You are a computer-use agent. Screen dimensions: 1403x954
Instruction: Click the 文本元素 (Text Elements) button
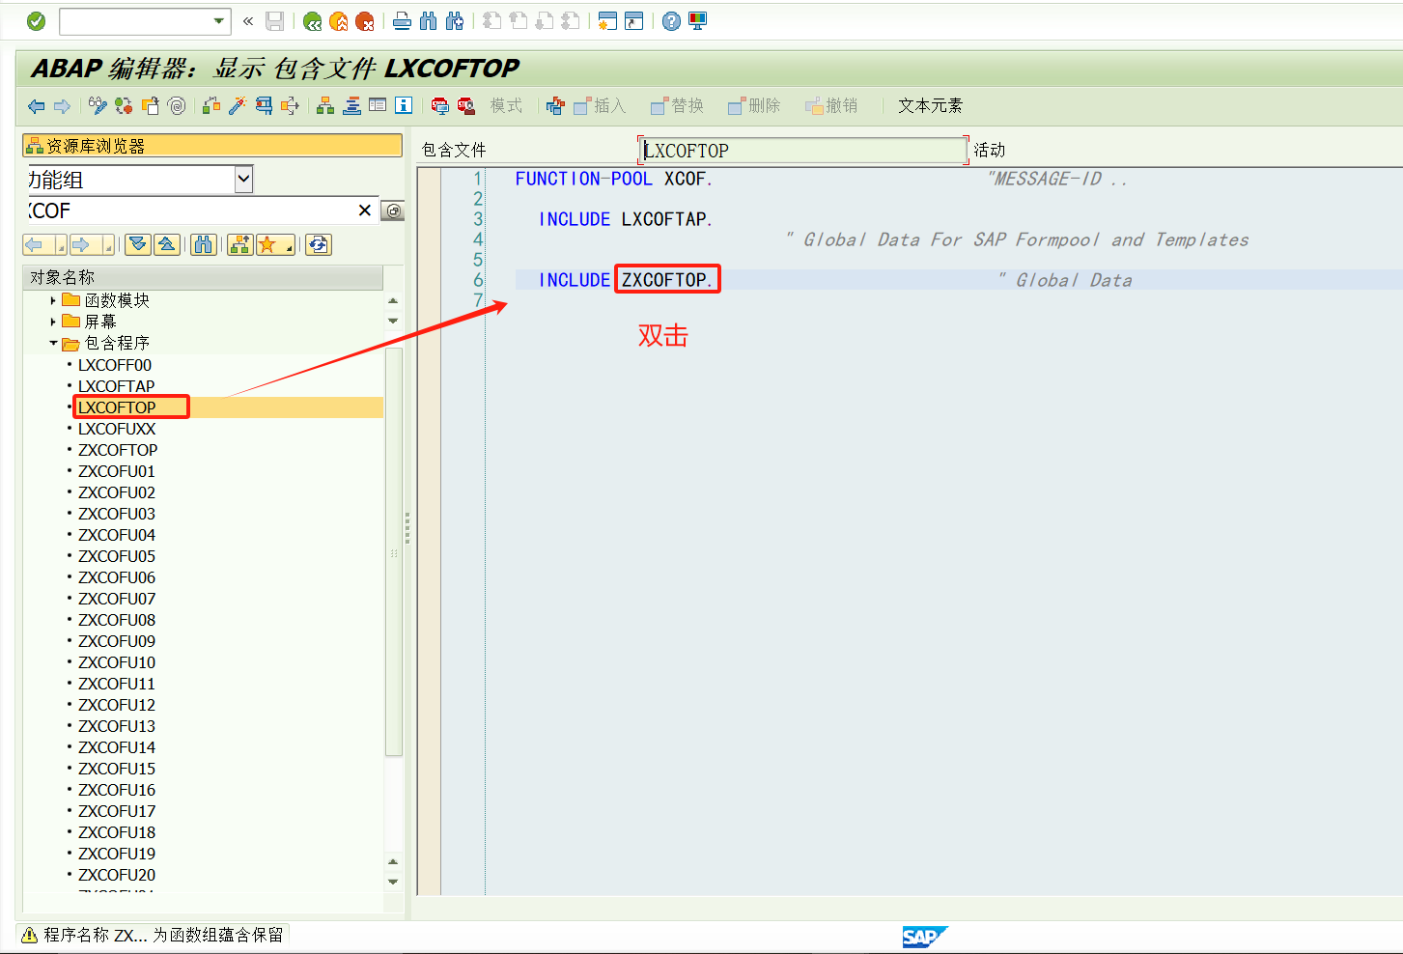(x=930, y=106)
